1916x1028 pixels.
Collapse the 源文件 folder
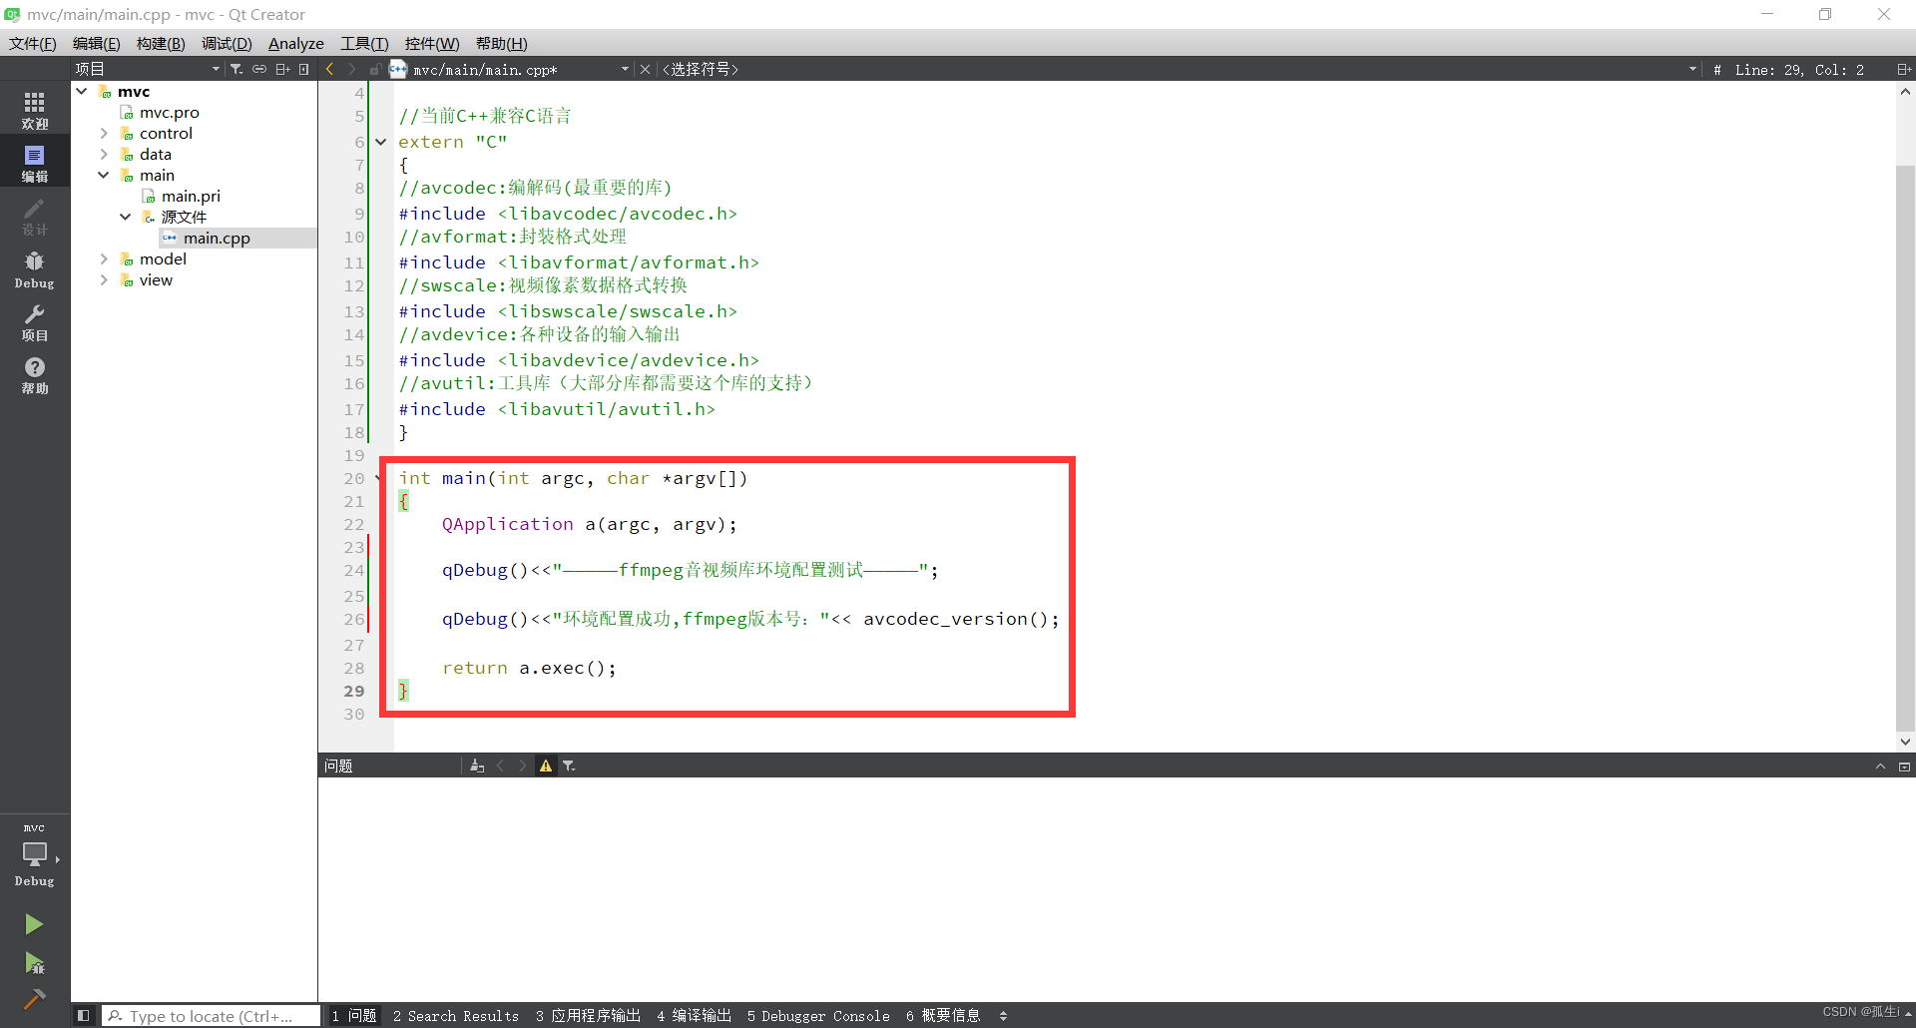point(126,217)
